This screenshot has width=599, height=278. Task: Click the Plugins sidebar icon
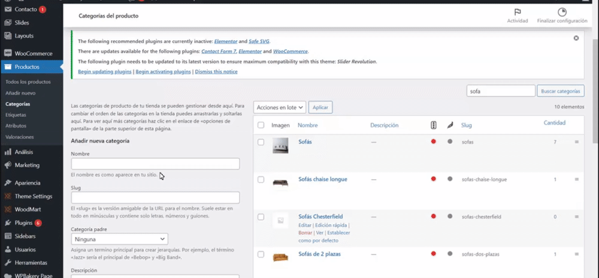pos(8,223)
